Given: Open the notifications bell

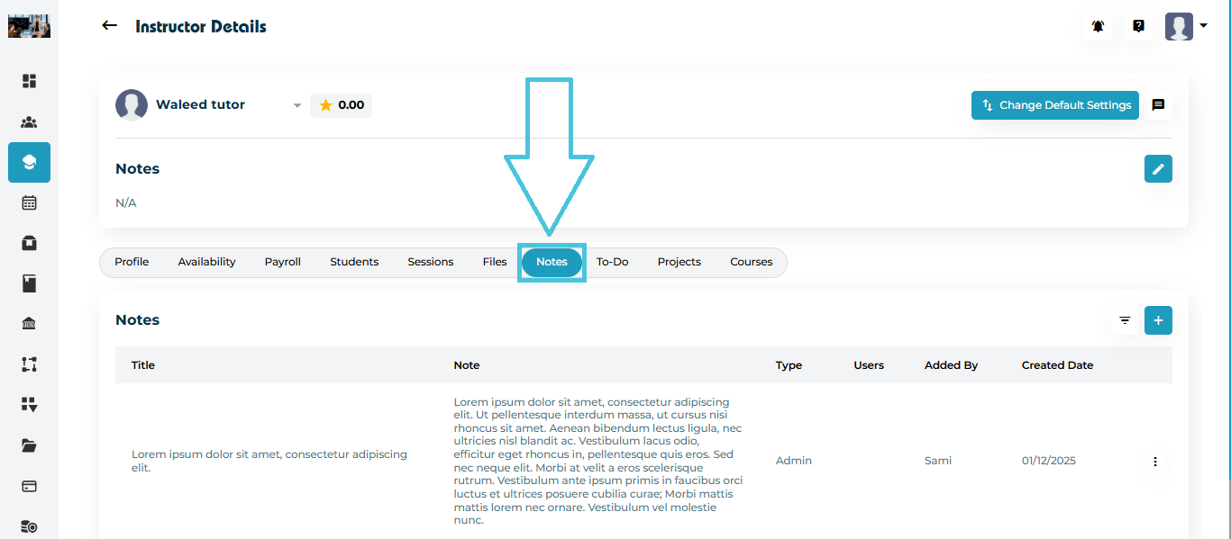Looking at the screenshot, I should click(x=1098, y=26).
